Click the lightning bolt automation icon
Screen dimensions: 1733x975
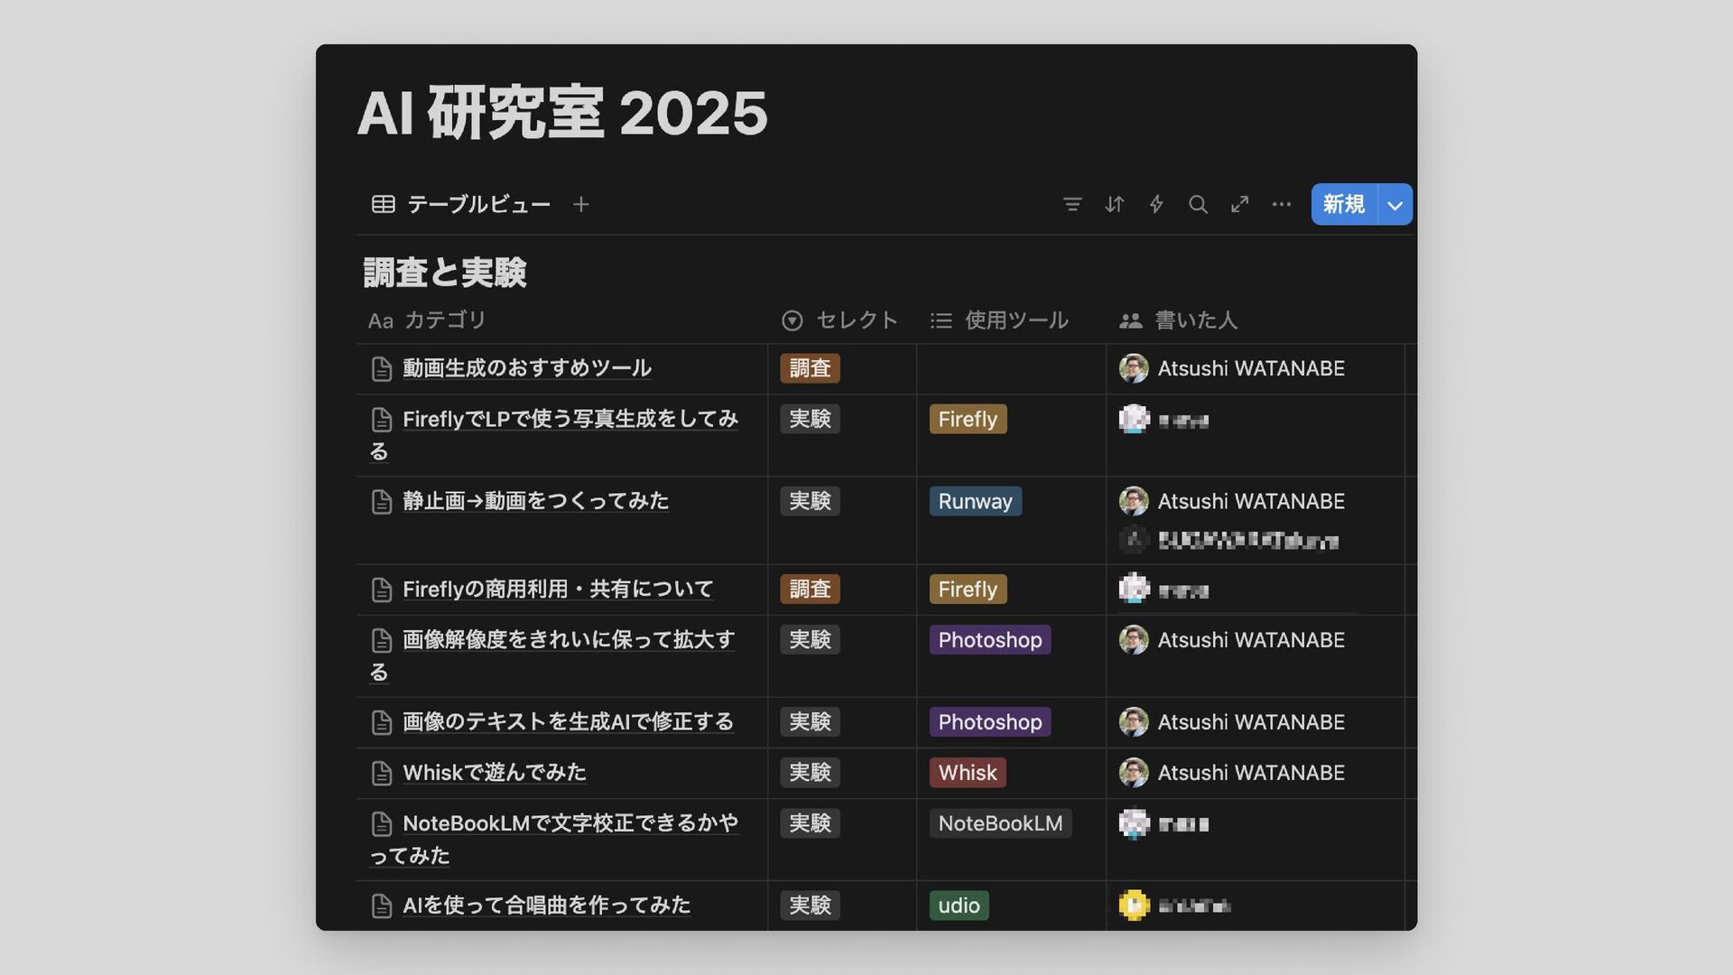[x=1156, y=205]
